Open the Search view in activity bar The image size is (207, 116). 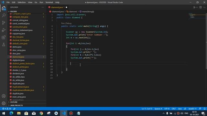pos(4,15)
